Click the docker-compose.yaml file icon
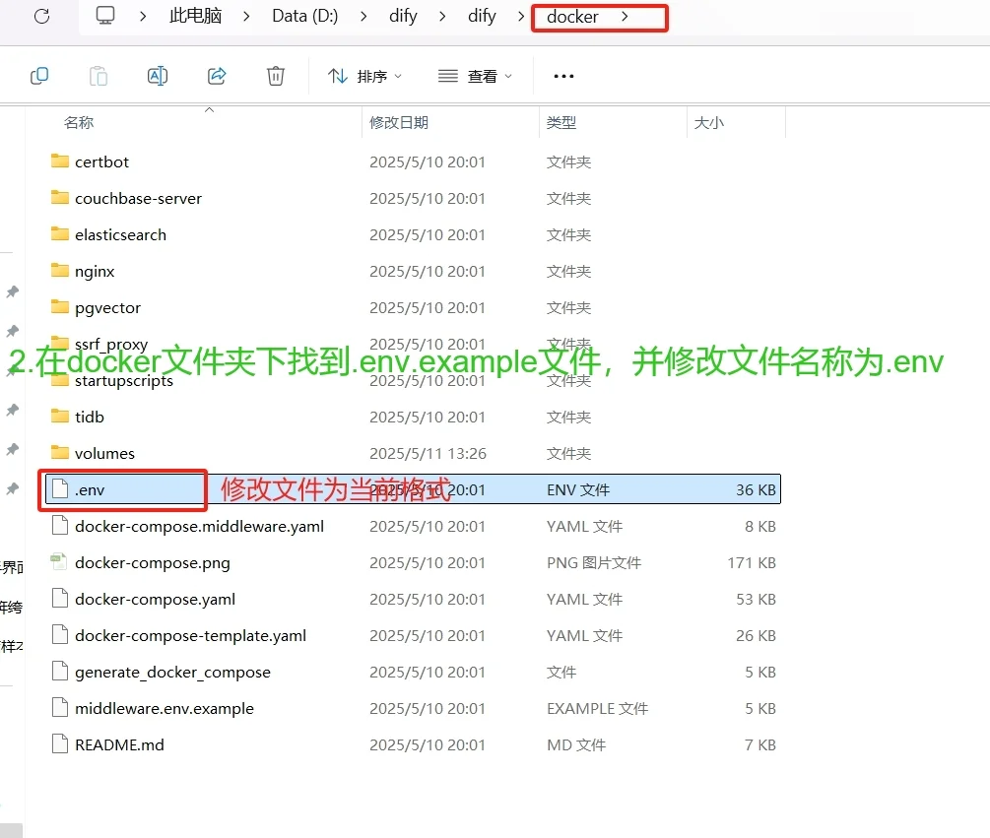The height and width of the screenshot is (838, 990). (60, 598)
